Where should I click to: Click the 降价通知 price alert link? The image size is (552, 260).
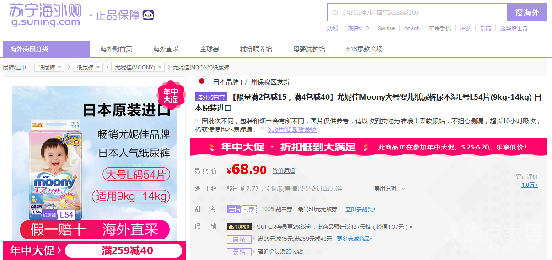284,171
